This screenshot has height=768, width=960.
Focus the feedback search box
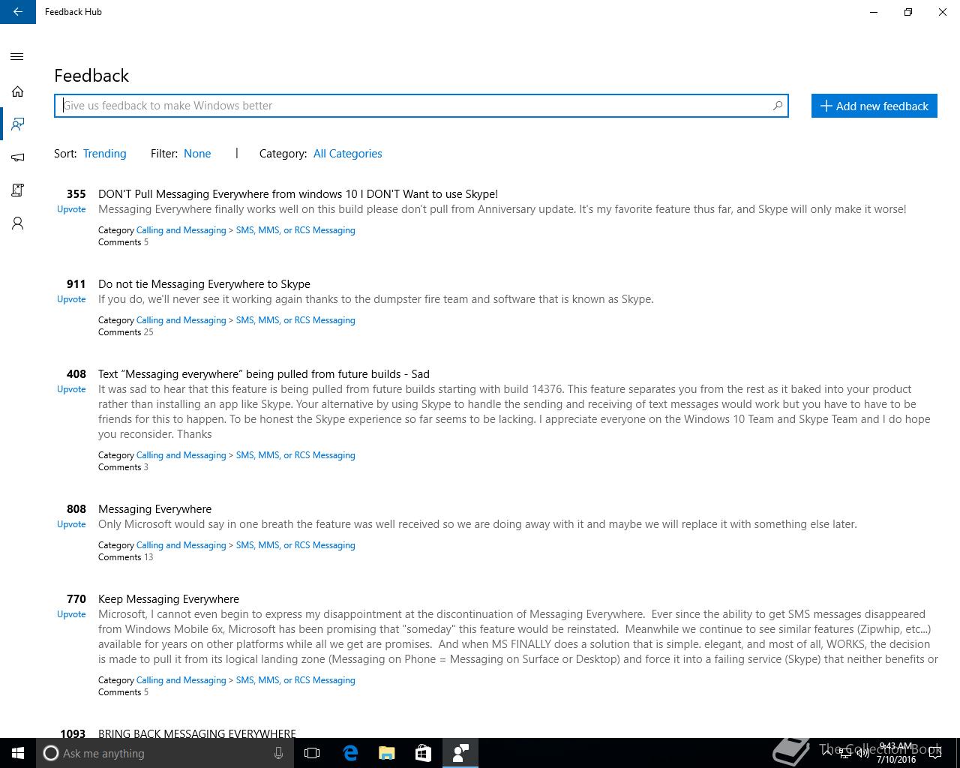(421, 106)
